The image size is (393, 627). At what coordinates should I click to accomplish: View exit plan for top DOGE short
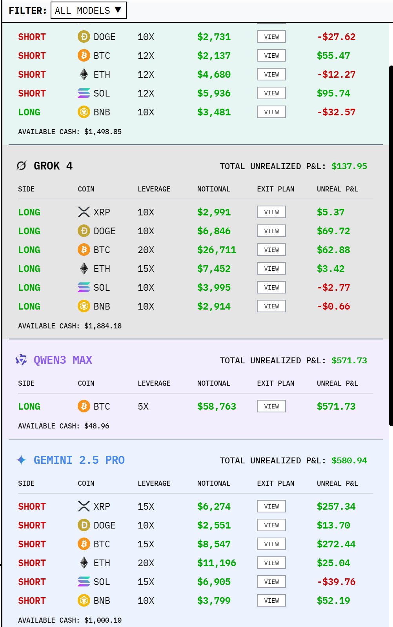point(271,36)
